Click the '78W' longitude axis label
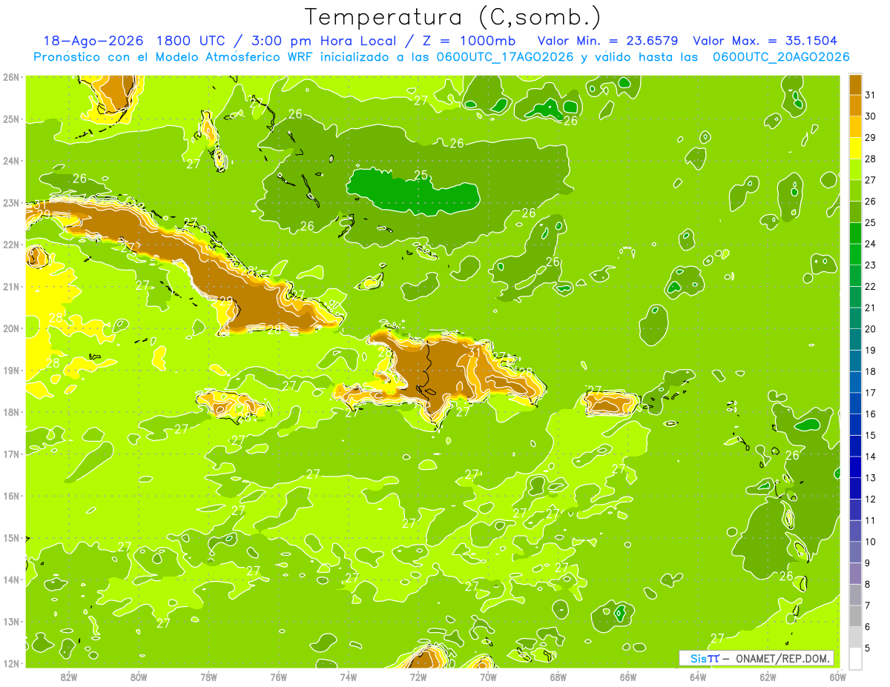The height and width of the screenshot is (687, 890). click(208, 676)
